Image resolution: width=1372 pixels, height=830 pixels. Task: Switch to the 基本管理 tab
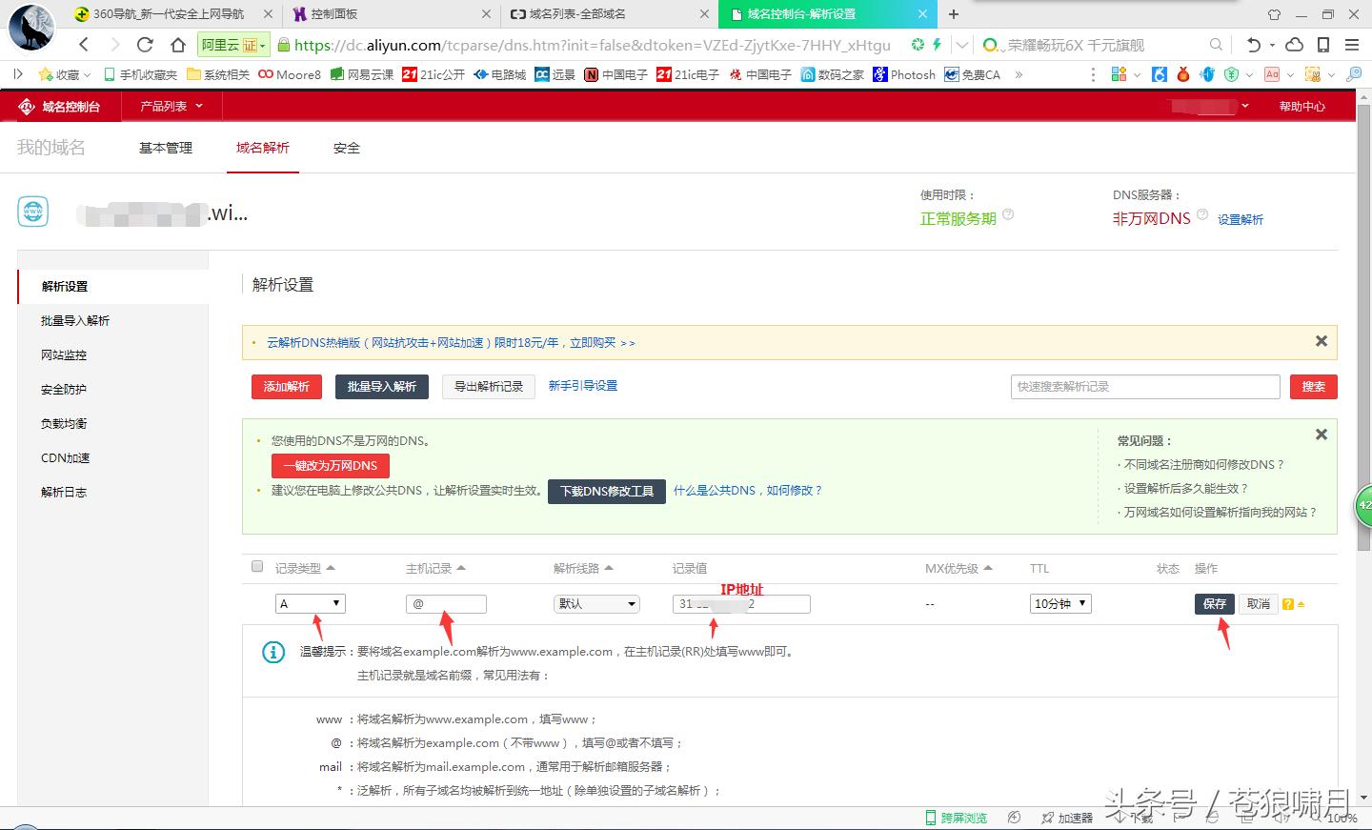pyautogui.click(x=164, y=148)
